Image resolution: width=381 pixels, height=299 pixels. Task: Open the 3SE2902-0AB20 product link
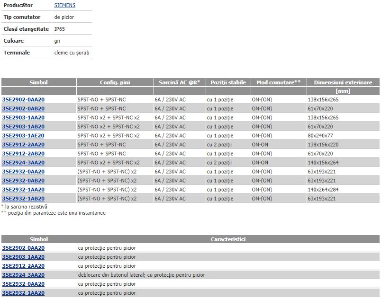click(x=23, y=109)
